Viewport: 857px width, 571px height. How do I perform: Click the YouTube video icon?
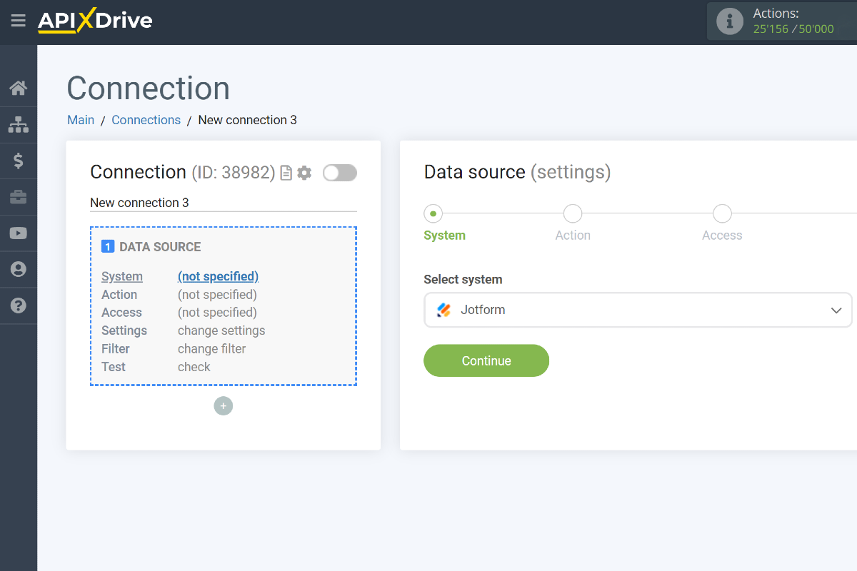19,233
